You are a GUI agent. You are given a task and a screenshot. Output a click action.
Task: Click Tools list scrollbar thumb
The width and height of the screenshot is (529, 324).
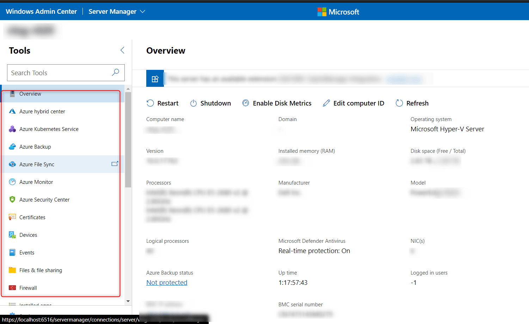[x=128, y=140]
